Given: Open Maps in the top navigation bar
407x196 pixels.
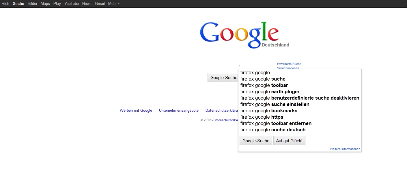Looking at the screenshot, I should tap(45, 4).
